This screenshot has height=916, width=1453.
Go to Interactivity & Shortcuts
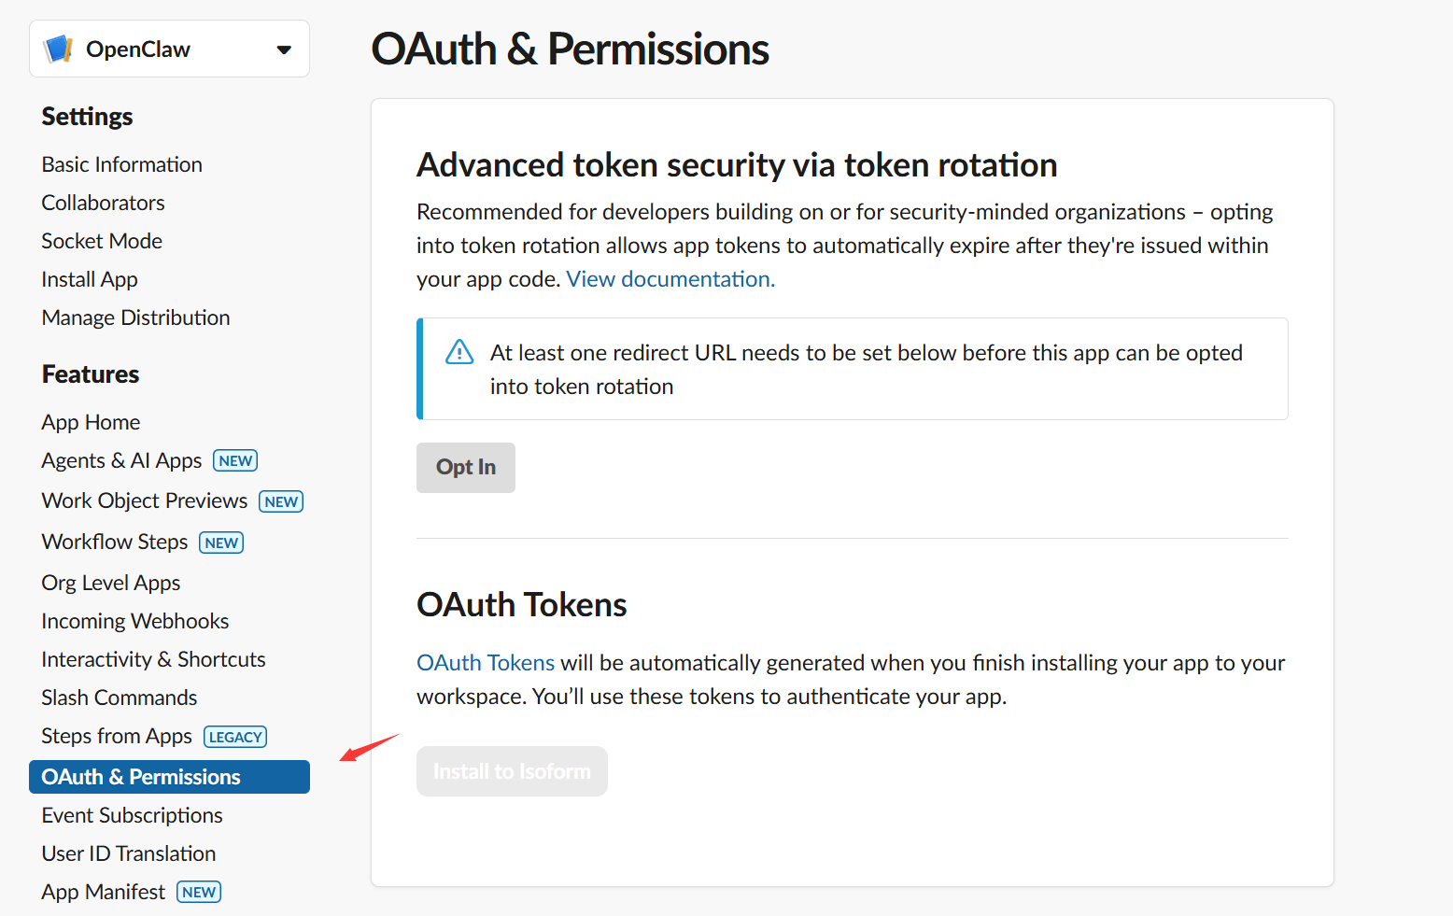pyautogui.click(x=153, y=659)
